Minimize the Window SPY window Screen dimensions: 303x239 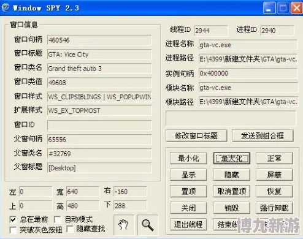tap(269, 8)
